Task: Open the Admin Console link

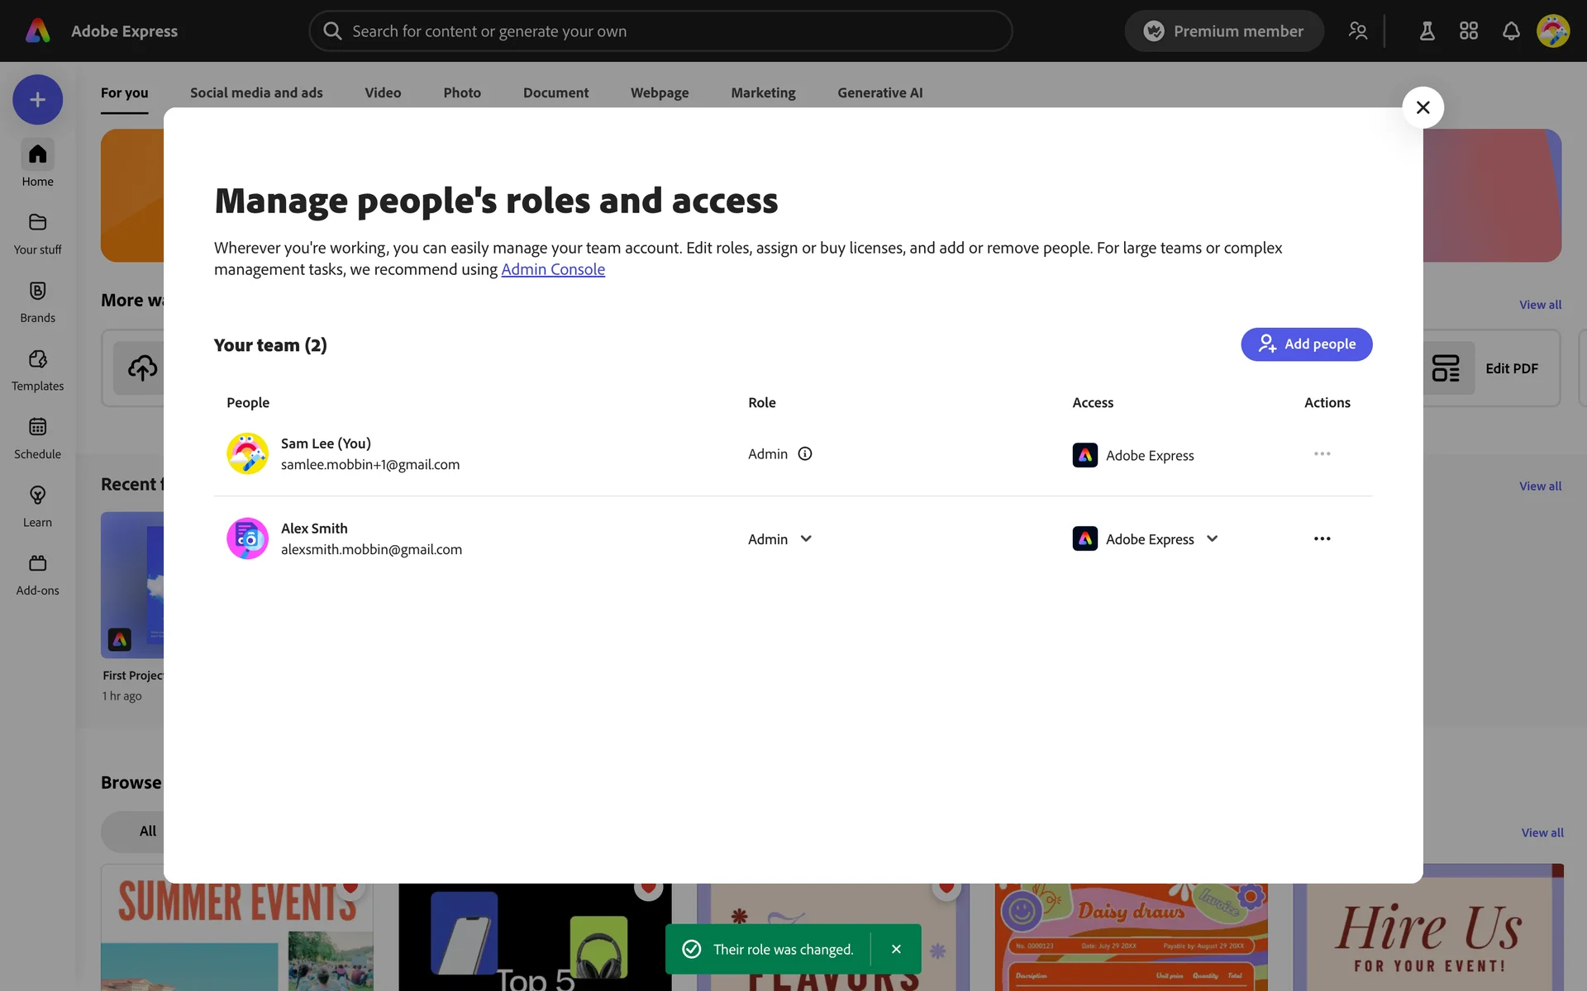Action: pyautogui.click(x=553, y=270)
